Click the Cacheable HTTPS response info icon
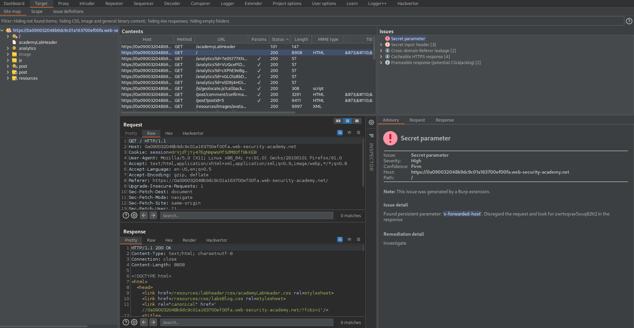 click(388, 56)
